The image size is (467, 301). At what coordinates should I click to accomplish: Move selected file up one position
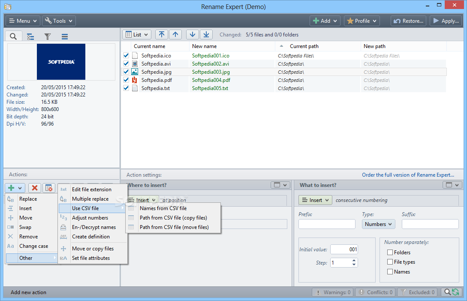175,35
